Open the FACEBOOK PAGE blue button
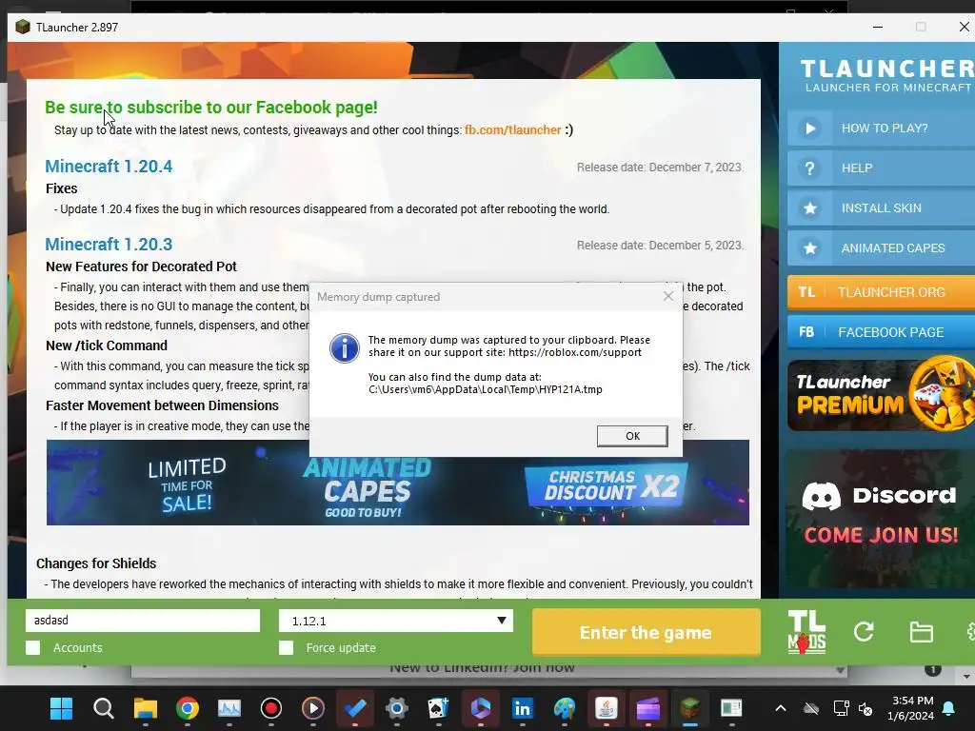 point(881,332)
